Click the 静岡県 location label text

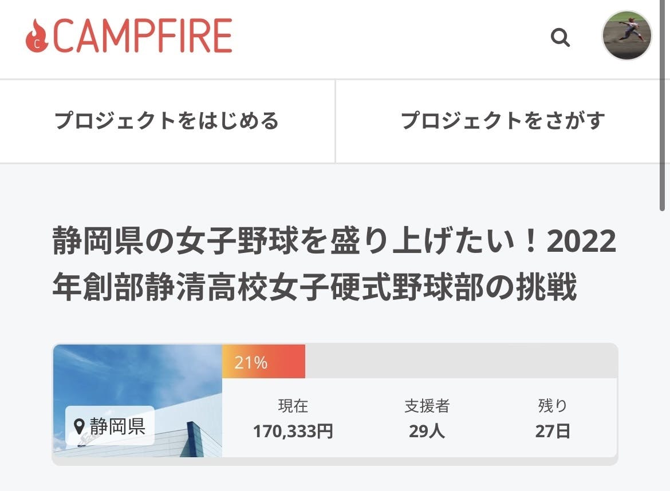117,426
